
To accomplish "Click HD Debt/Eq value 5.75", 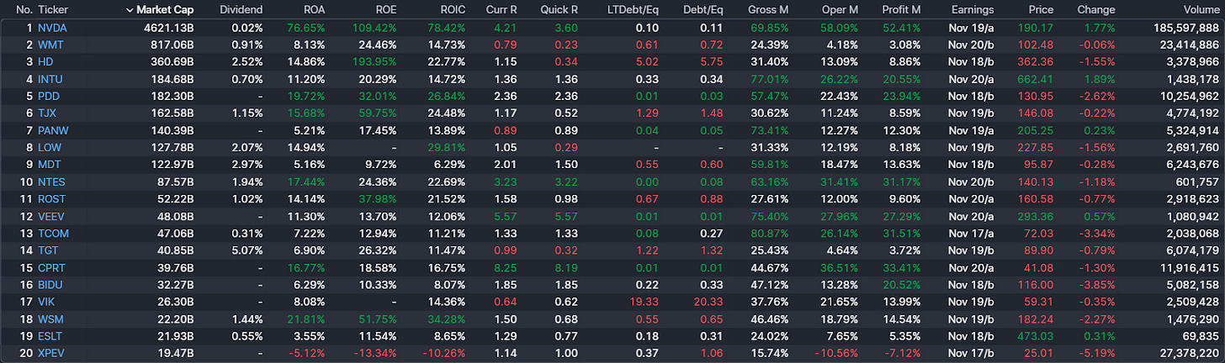I will pyautogui.click(x=712, y=61).
